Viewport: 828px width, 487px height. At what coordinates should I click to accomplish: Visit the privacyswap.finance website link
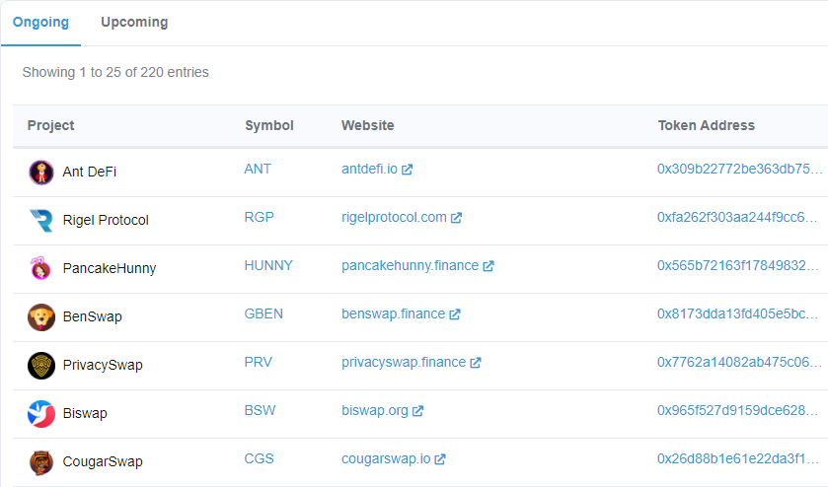(x=404, y=363)
